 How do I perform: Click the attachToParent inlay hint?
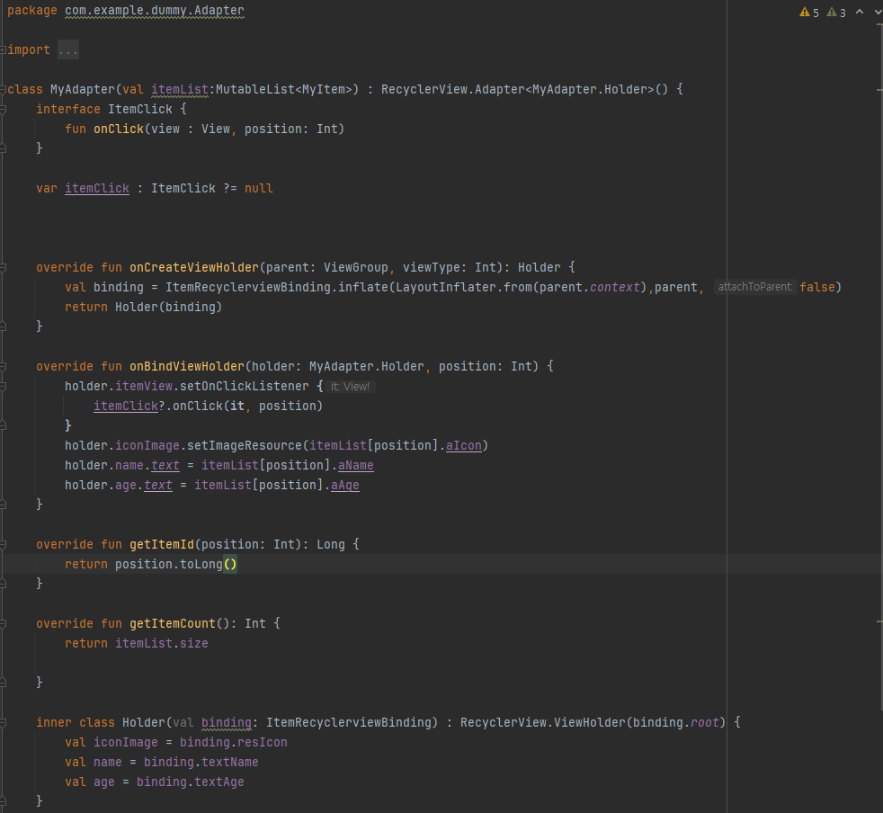pos(755,287)
